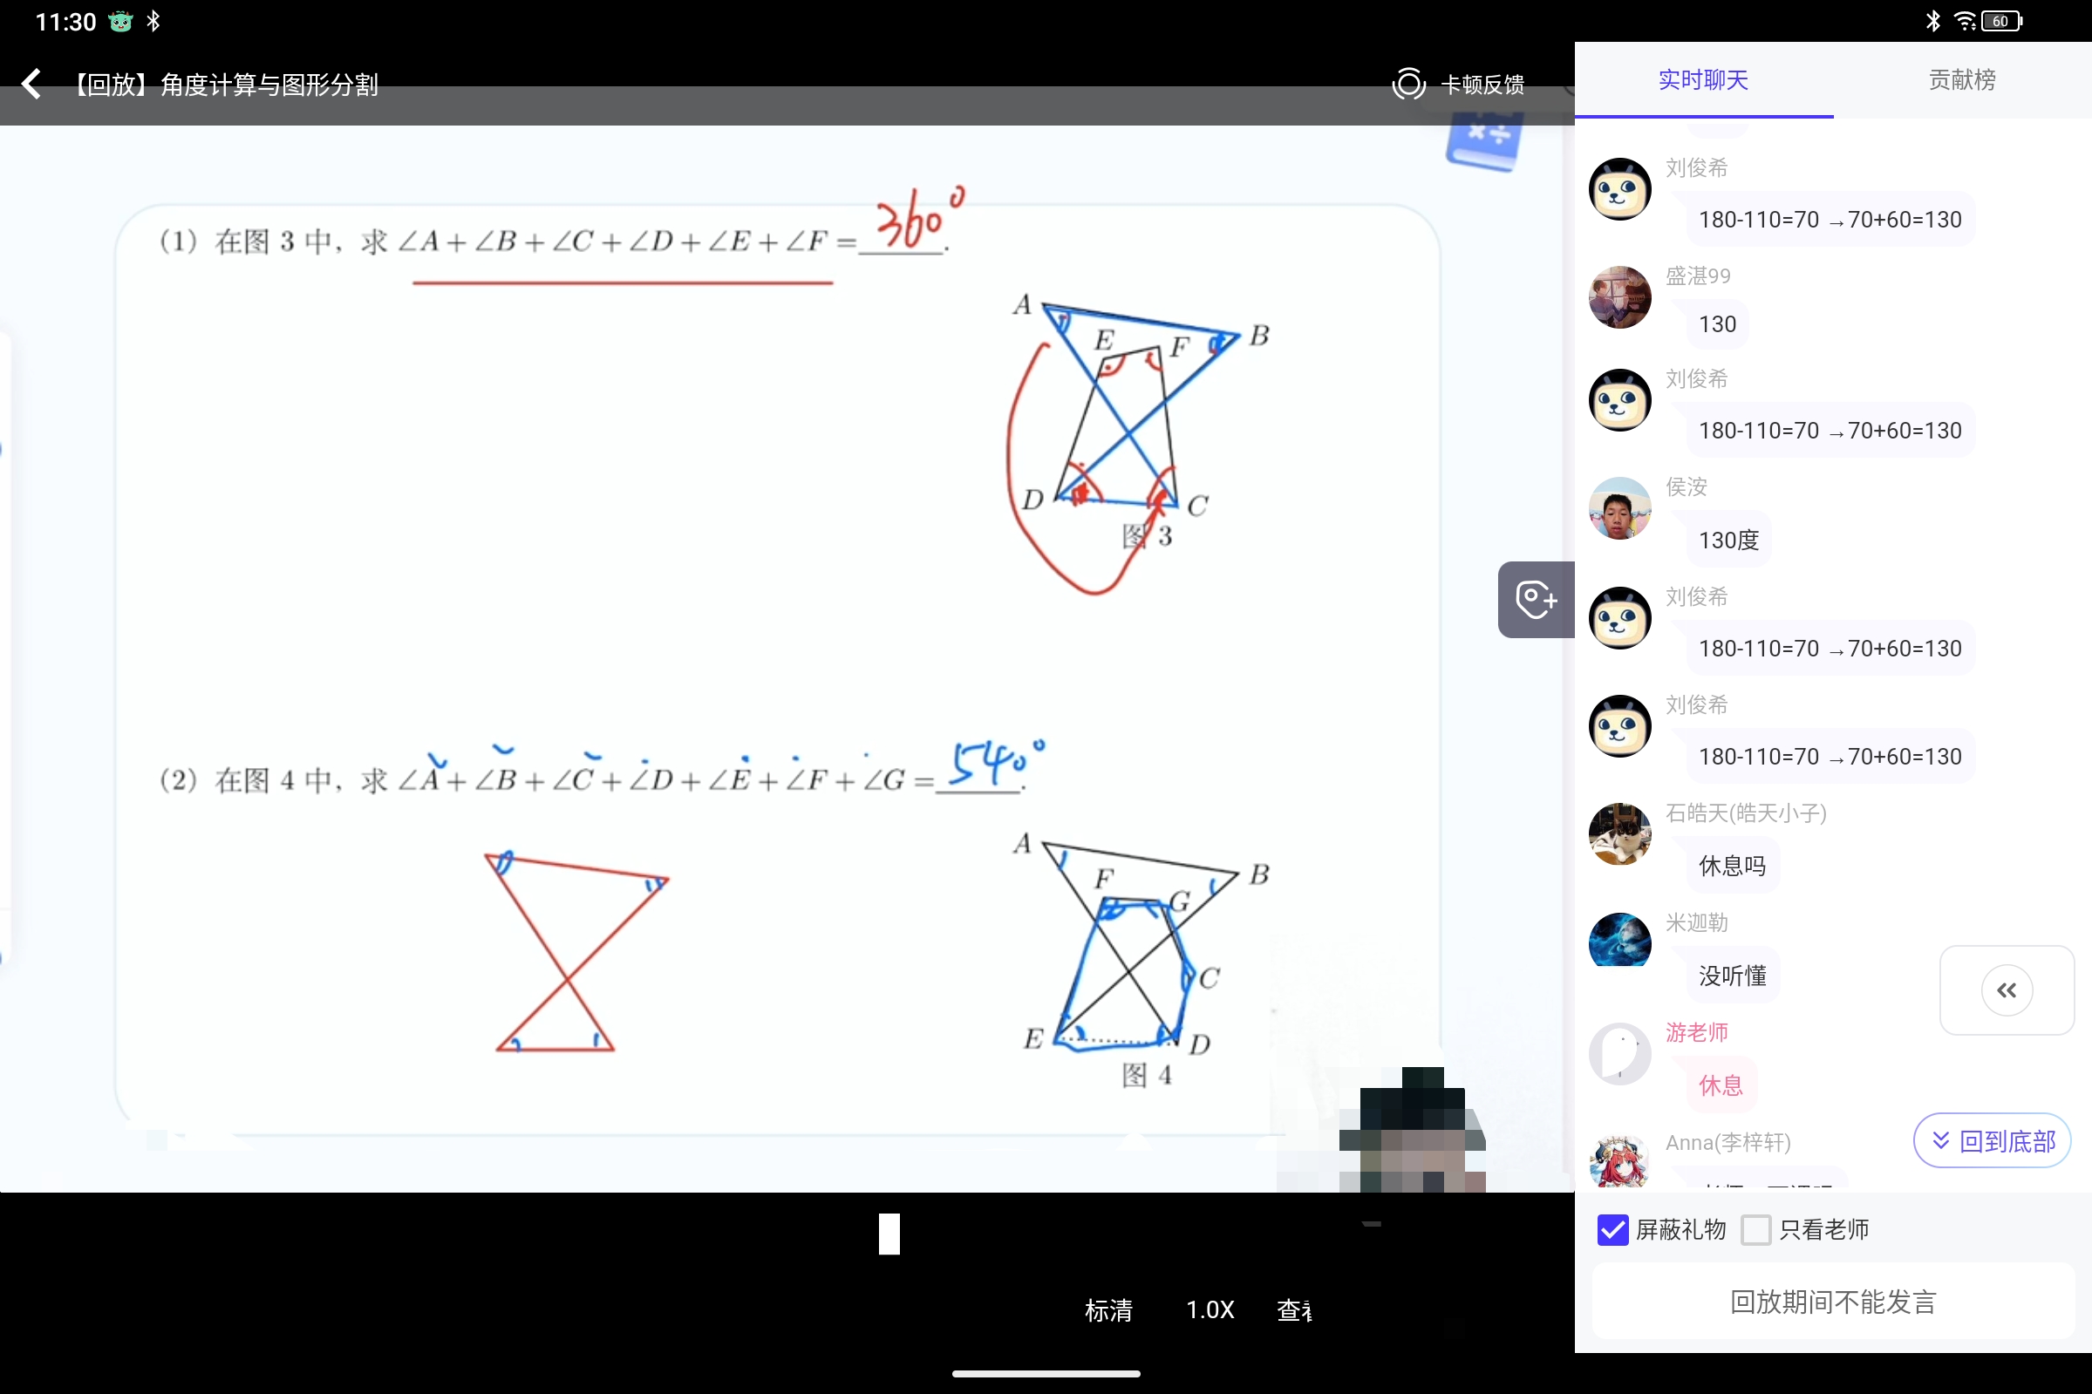
Task: Enable the 只看老师 checkbox
Action: point(1755,1229)
